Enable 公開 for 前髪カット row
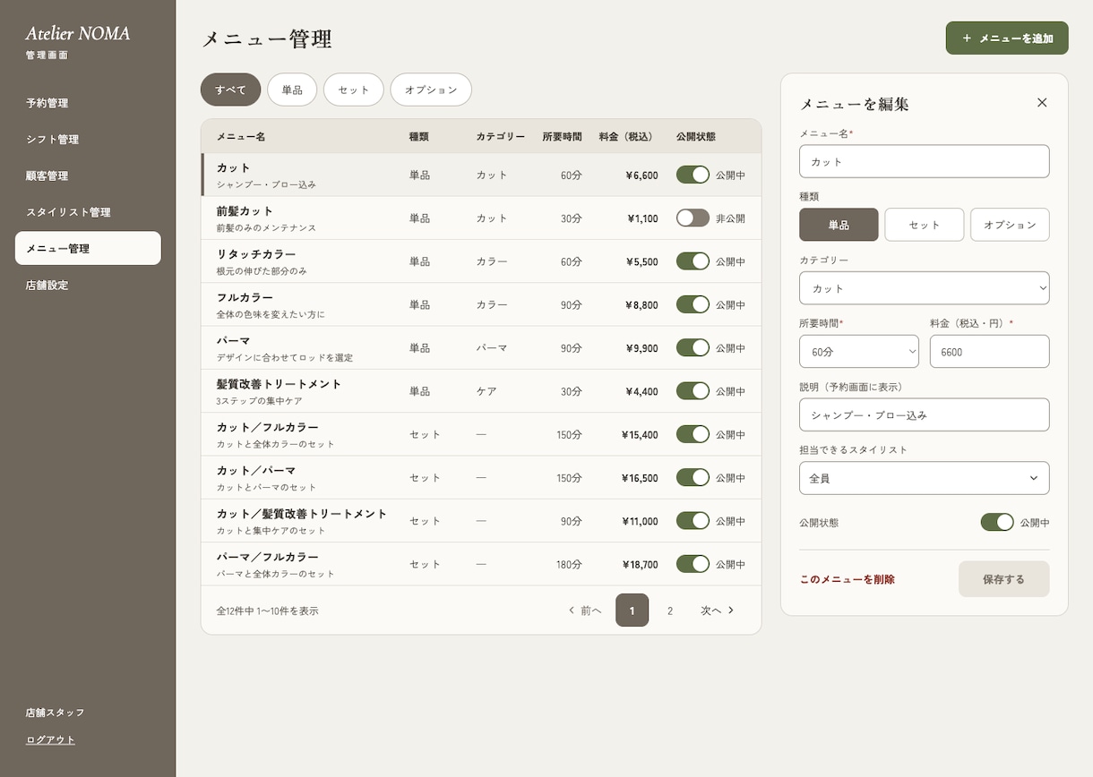This screenshot has width=1093, height=777. (693, 218)
